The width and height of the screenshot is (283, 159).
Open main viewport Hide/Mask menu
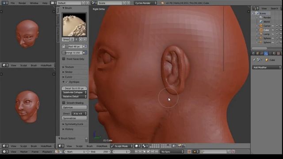(x=102, y=146)
